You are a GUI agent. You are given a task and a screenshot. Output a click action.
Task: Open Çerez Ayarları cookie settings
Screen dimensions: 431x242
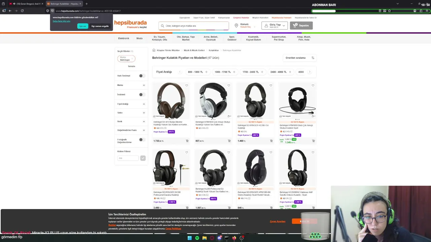277,221
